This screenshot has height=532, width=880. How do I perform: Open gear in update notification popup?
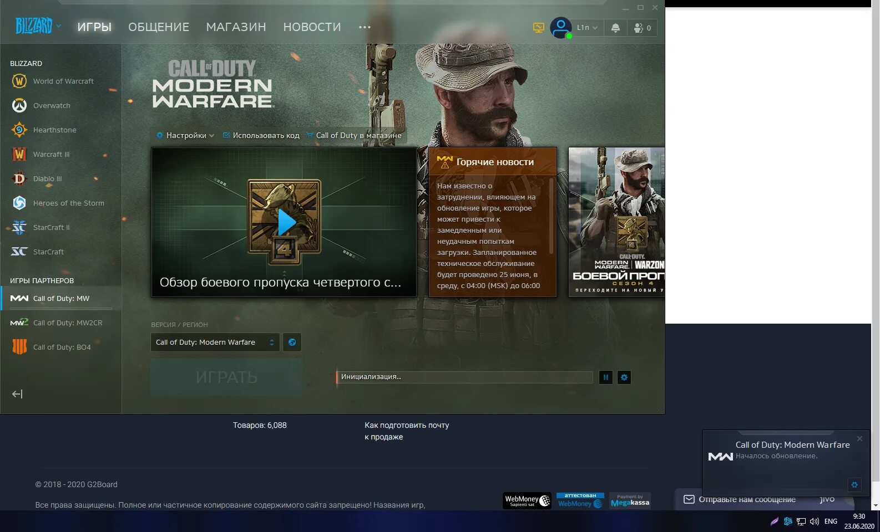coord(854,484)
